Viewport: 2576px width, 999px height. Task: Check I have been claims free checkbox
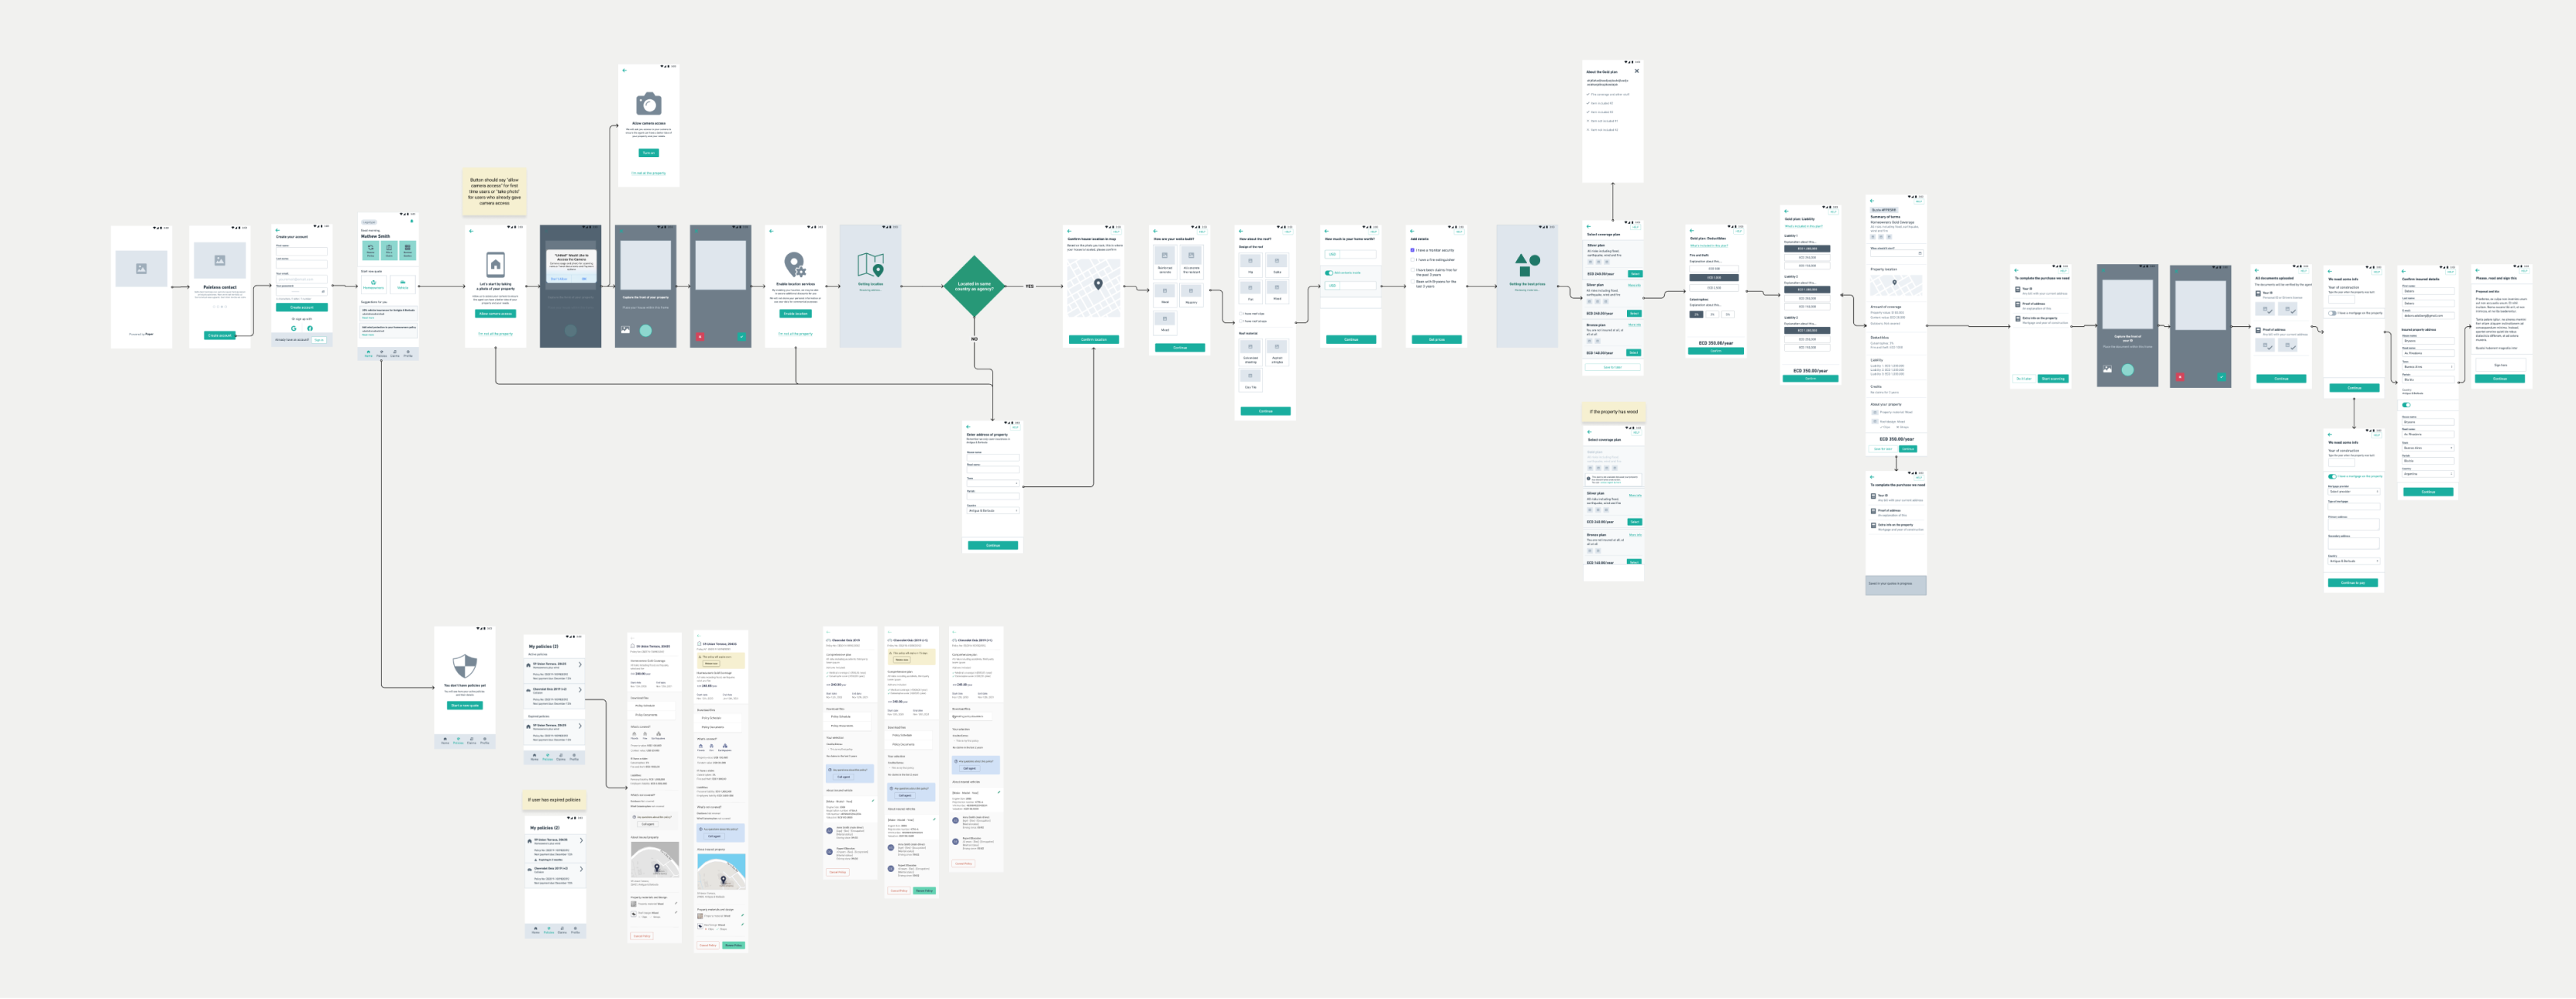tap(1413, 270)
